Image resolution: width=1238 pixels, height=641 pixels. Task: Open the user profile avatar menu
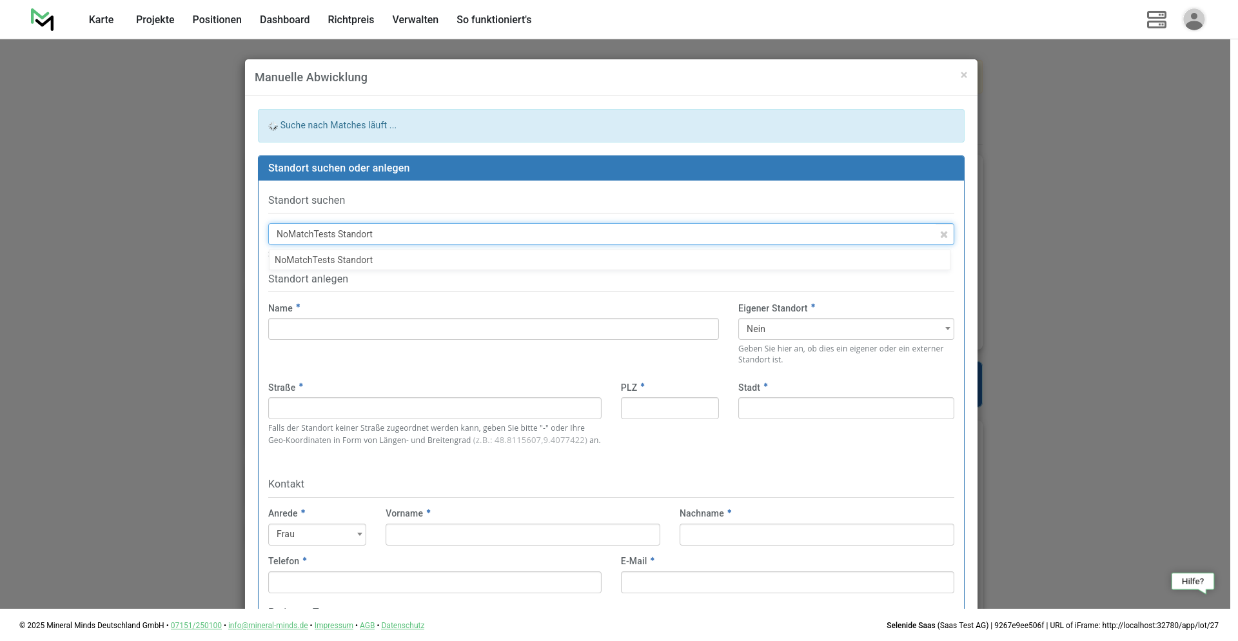pos(1194,19)
